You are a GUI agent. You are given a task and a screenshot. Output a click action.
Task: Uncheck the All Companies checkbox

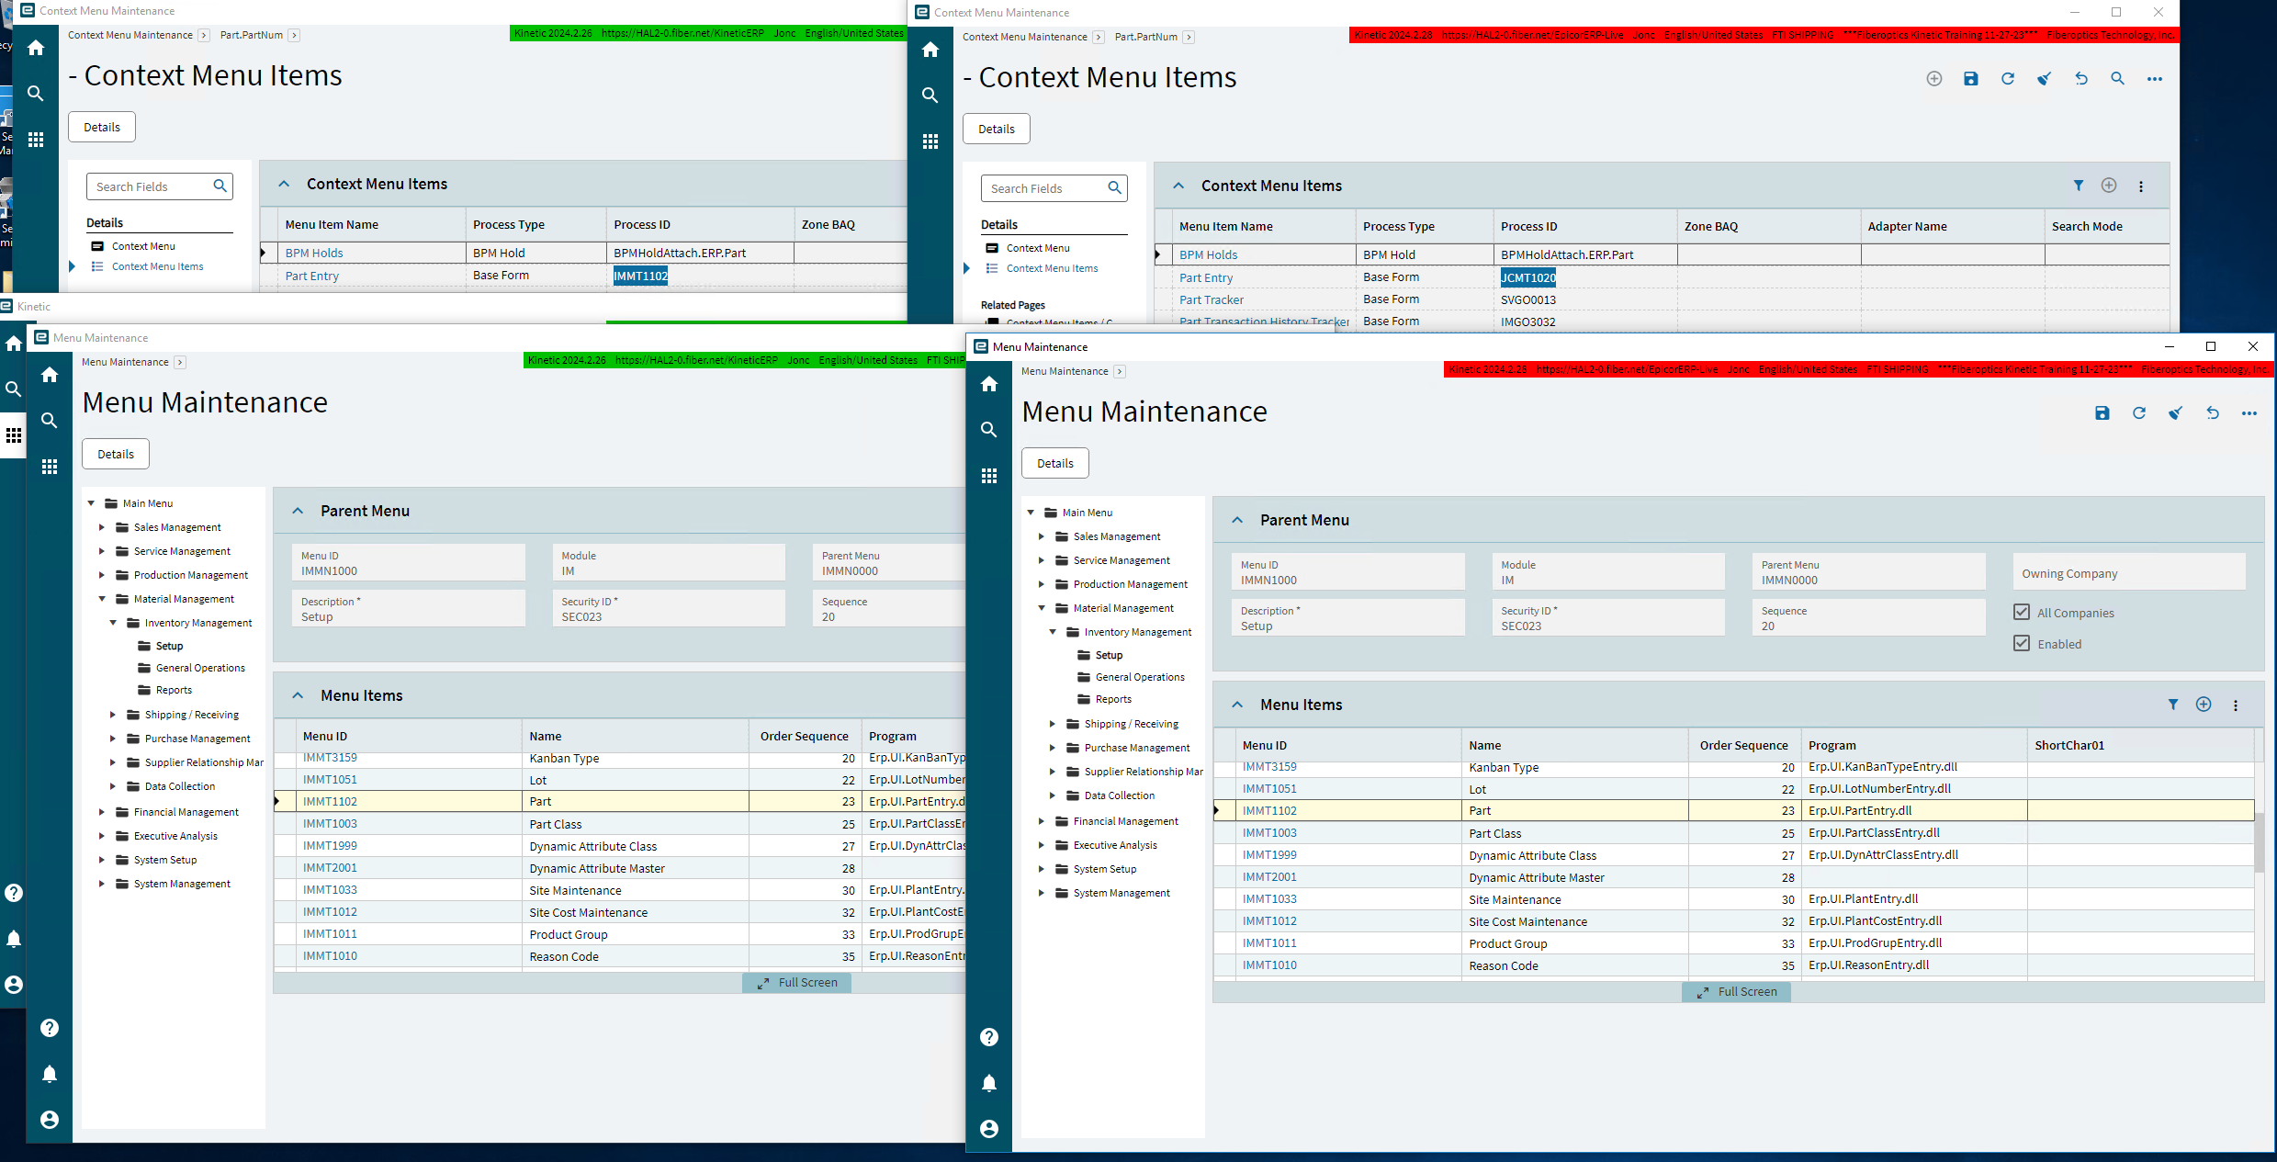2021,613
